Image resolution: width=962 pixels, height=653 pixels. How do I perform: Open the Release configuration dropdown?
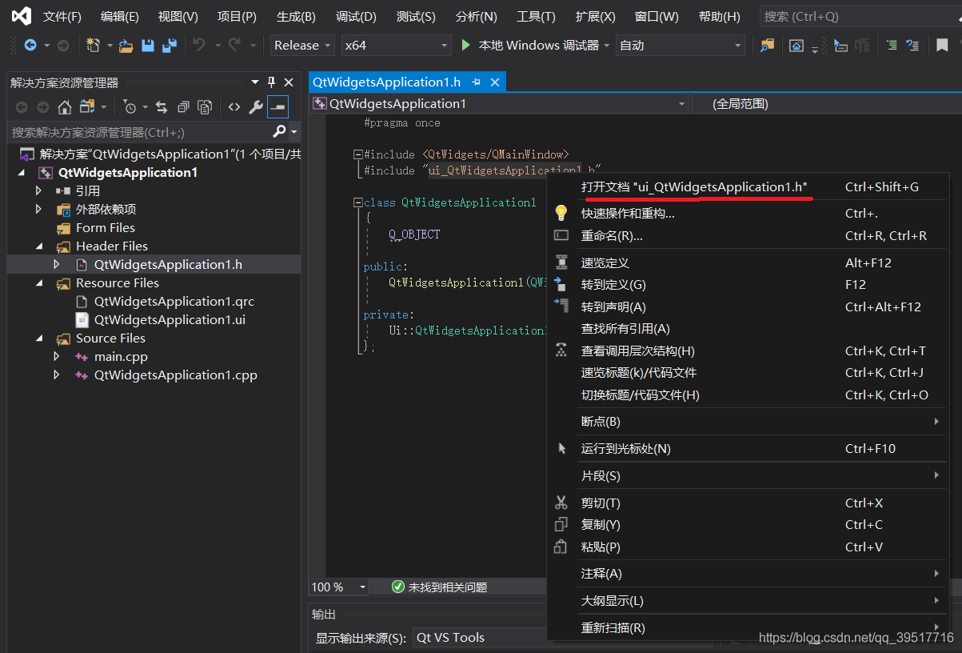pyautogui.click(x=301, y=46)
